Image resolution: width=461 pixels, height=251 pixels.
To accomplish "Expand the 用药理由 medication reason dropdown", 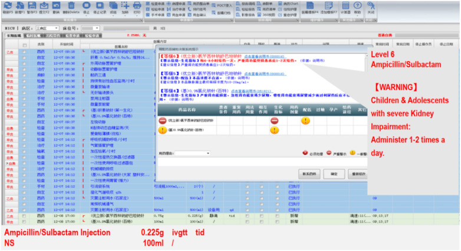I will pyautogui.click(x=193, y=153).
